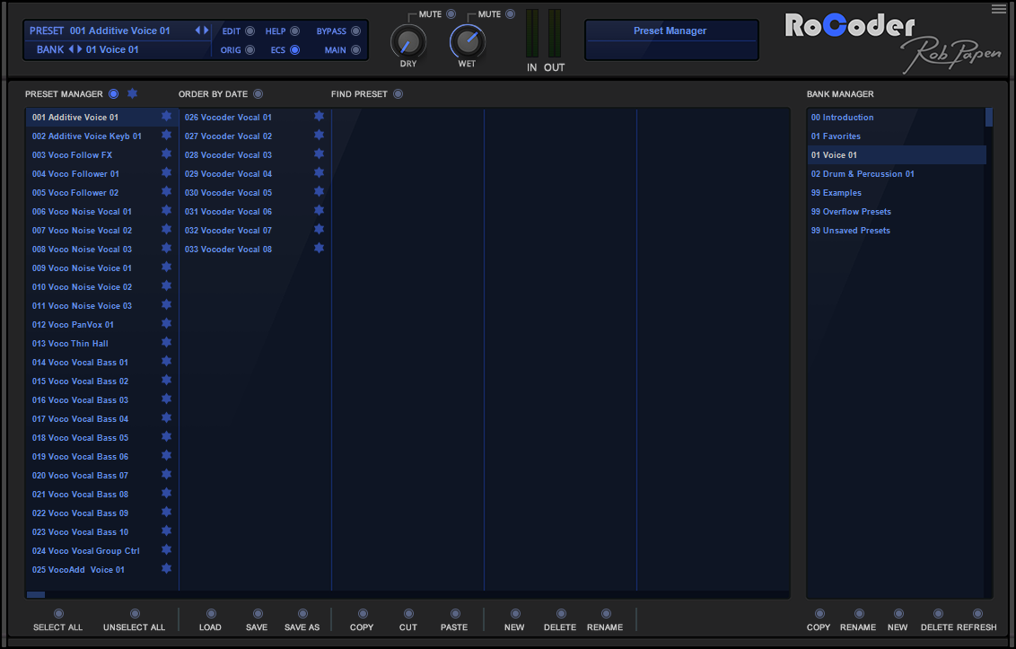Viewport: 1016px width, 649px height.
Task: Click the favorite icon for 033 Vocoder Vocal 08
Action: click(318, 249)
